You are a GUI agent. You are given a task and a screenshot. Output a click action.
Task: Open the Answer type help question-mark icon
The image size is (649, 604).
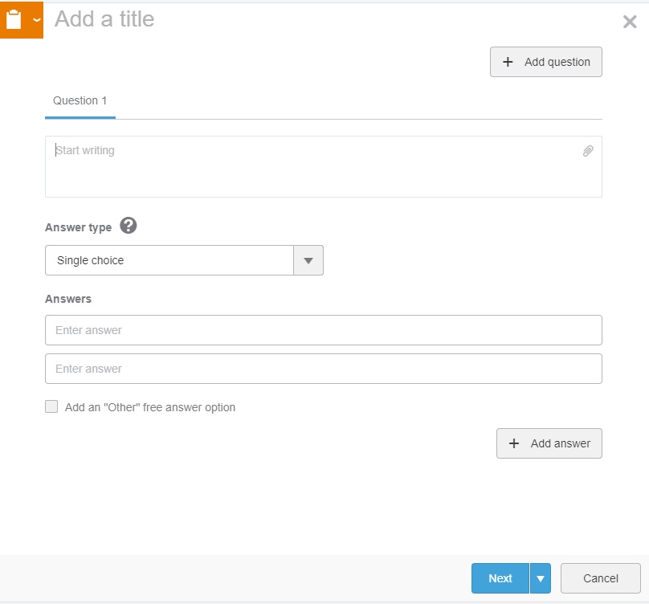[x=129, y=226]
